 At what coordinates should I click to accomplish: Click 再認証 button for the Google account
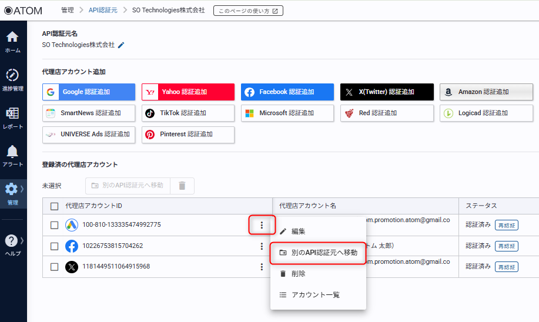(x=506, y=225)
